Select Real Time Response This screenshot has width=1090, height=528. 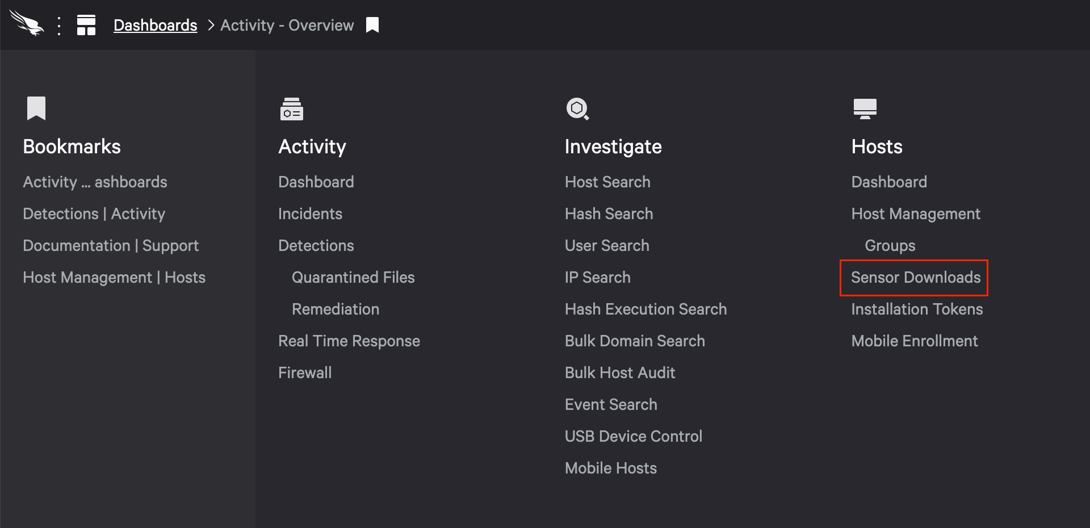point(349,341)
